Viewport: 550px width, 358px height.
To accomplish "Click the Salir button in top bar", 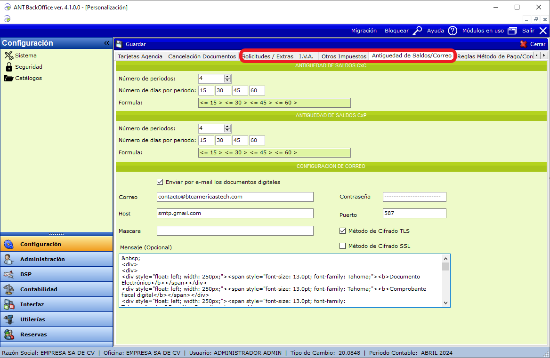I will pos(534,31).
